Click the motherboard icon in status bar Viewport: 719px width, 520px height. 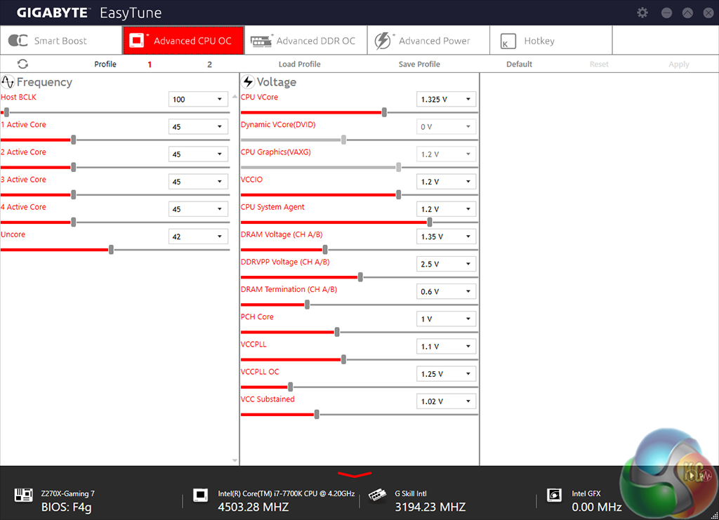pyautogui.click(x=23, y=495)
